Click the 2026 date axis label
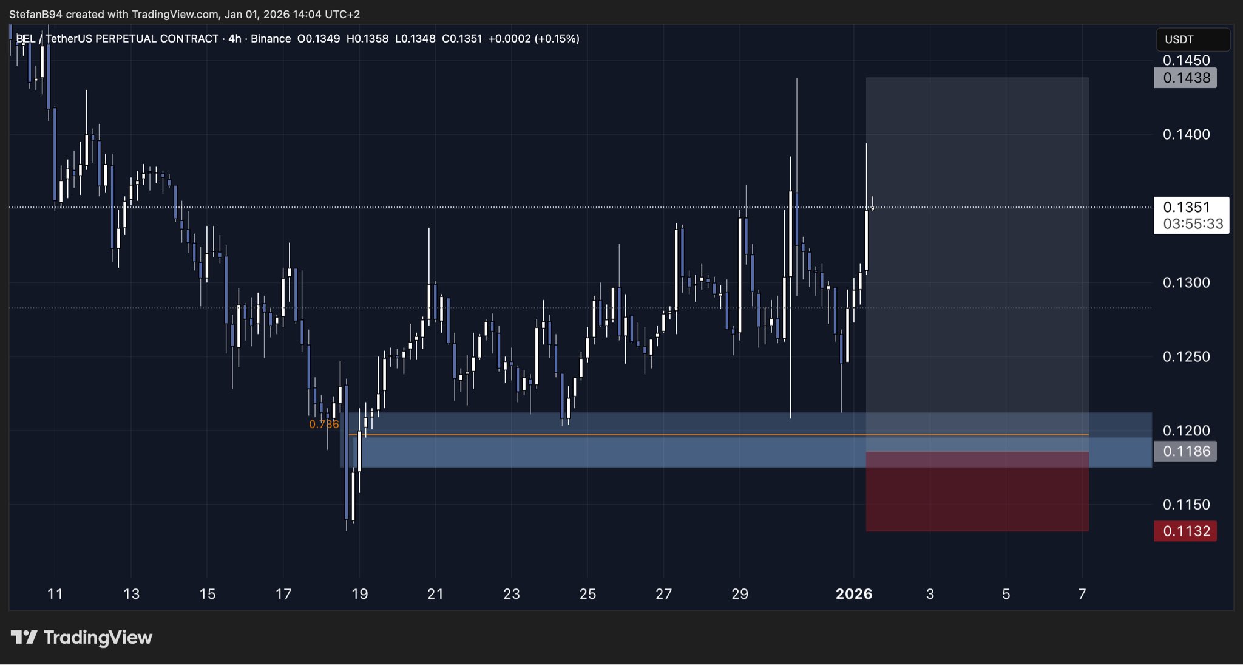The image size is (1243, 665). (x=853, y=594)
